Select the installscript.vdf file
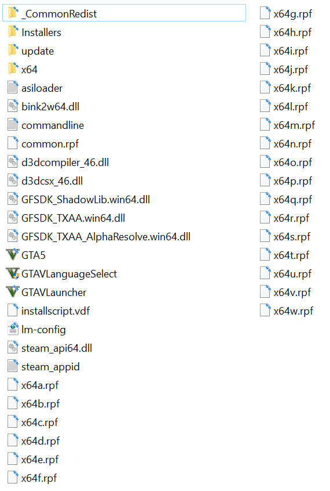Screen dimensions: 330x491 [x=49, y=311]
